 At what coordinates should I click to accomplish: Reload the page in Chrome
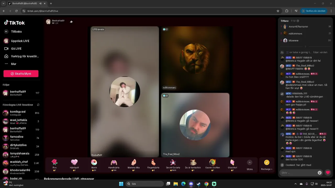16,11
